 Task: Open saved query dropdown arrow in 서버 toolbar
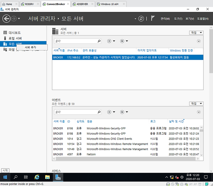click(127, 41)
